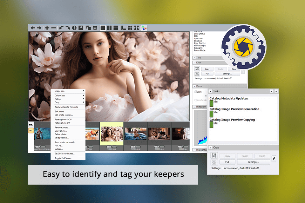Activate crop tool in back Crop panel
The height and width of the screenshot is (203, 305).
197,69
